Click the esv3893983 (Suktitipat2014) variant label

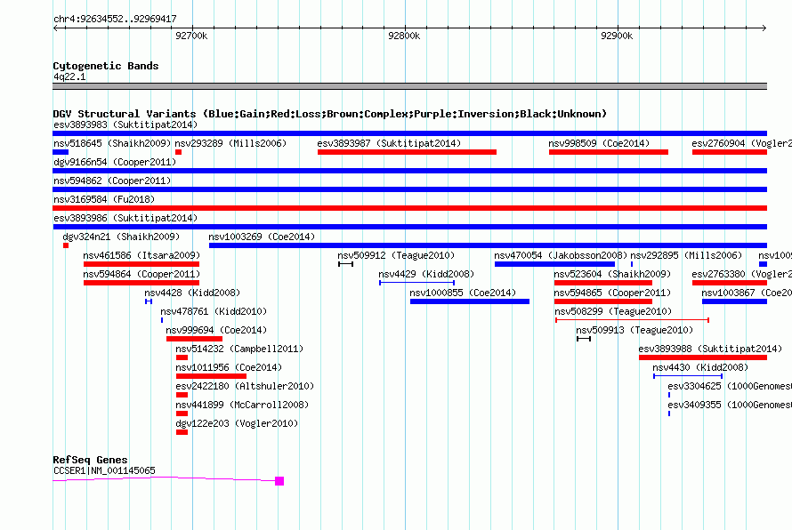tap(125, 124)
